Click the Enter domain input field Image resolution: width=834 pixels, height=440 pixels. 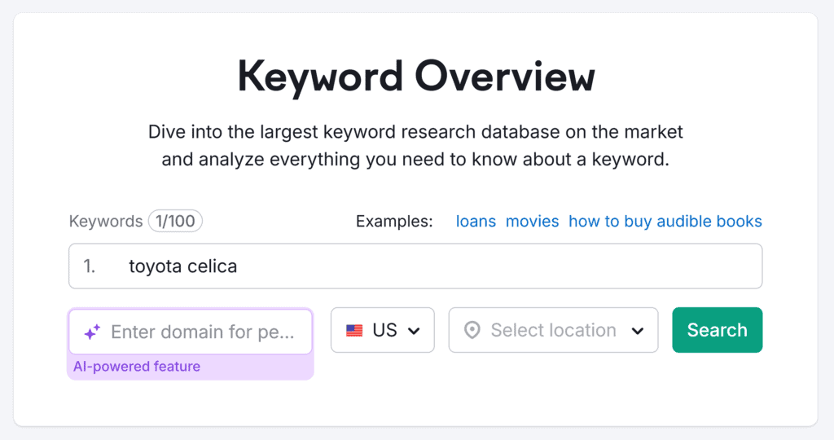210,332
